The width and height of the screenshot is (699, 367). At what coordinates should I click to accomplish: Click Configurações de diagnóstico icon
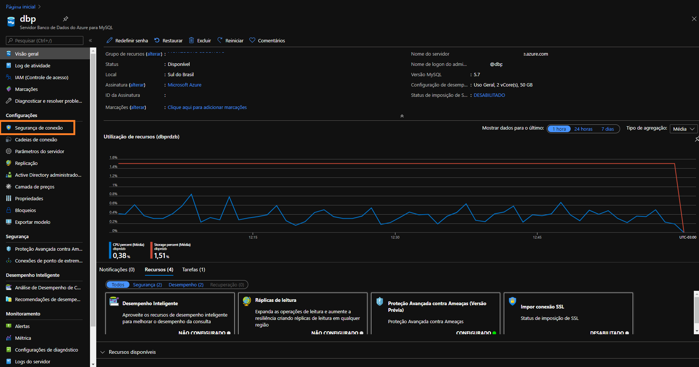pos(9,350)
